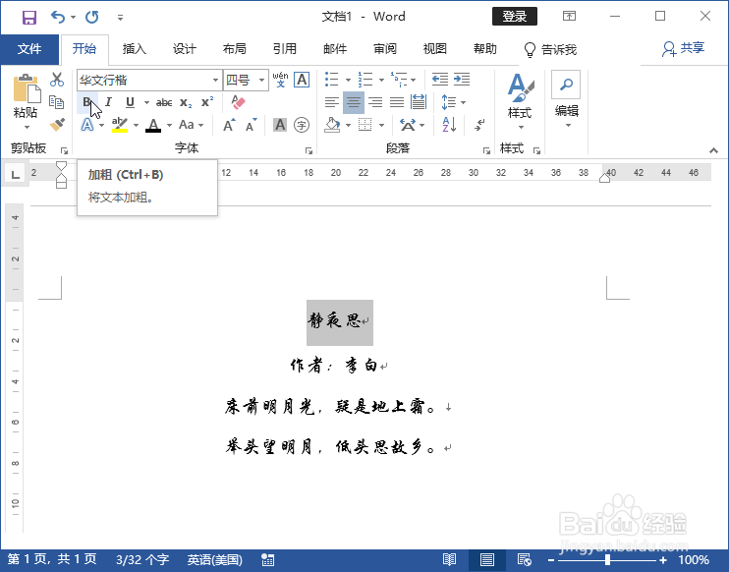
Task: Toggle subscript x₂
Action: pyautogui.click(x=186, y=102)
